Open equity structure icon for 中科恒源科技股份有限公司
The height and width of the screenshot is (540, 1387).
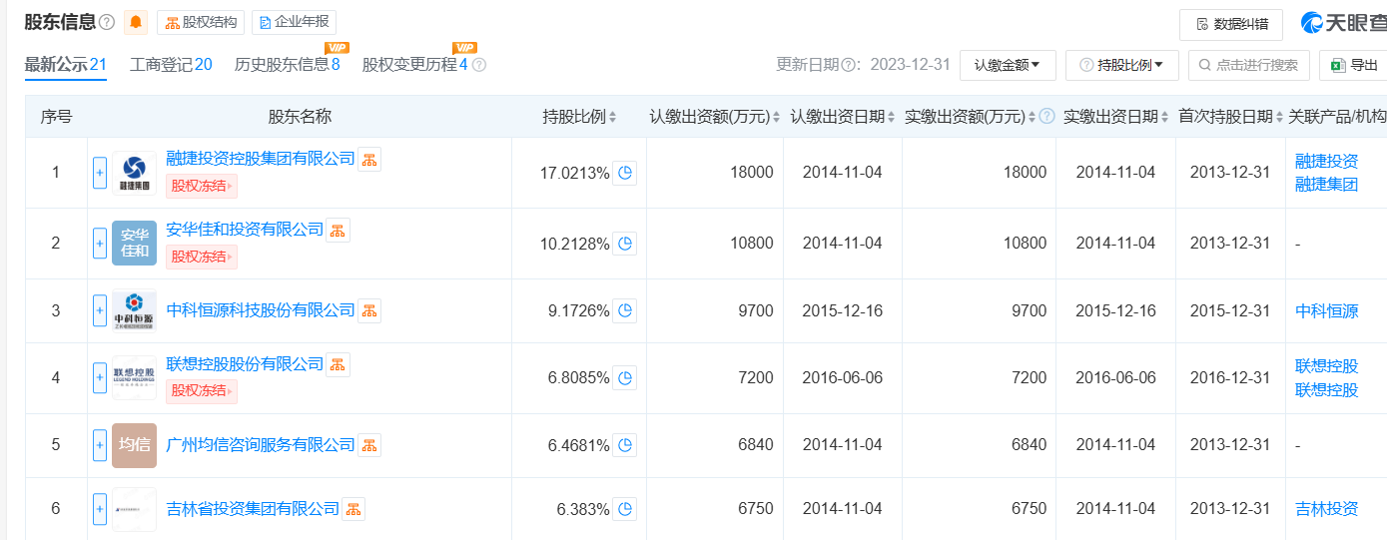[369, 310]
